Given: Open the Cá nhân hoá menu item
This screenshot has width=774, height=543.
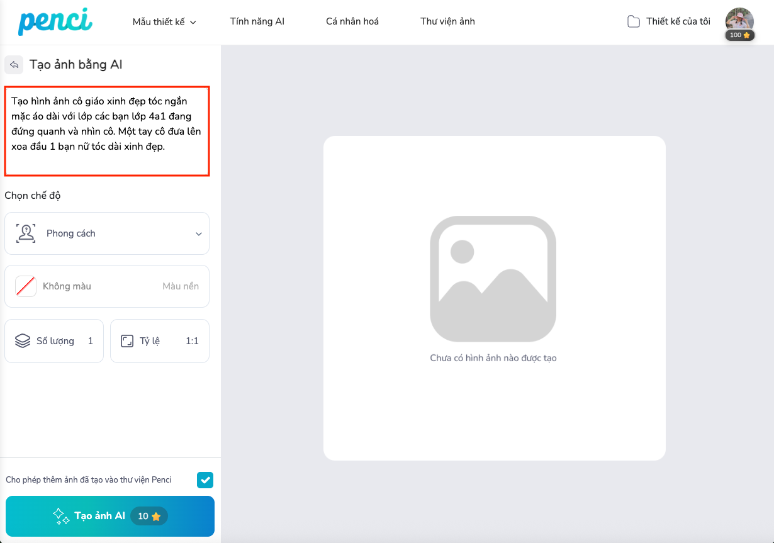Looking at the screenshot, I should click(x=352, y=21).
